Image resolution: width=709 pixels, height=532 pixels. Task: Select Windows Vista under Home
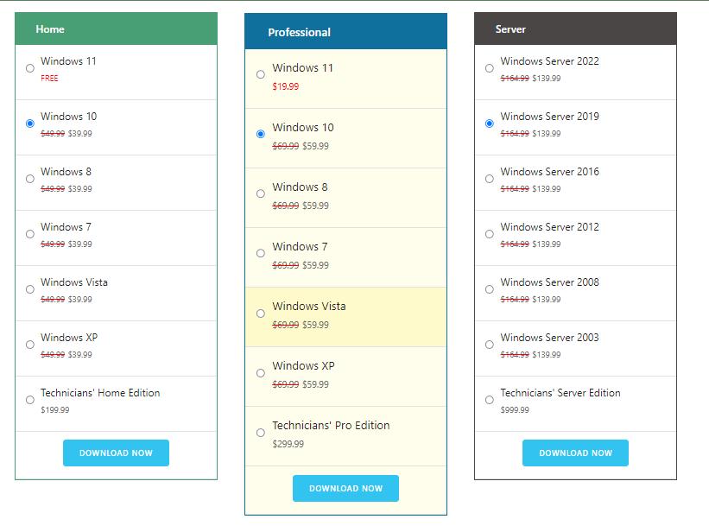(x=30, y=289)
